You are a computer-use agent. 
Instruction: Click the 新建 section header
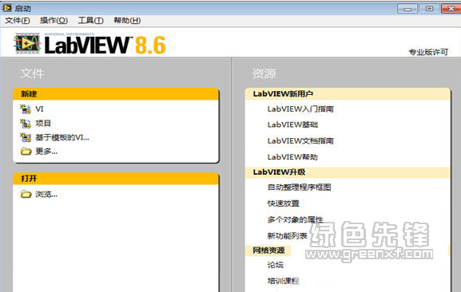pos(116,94)
